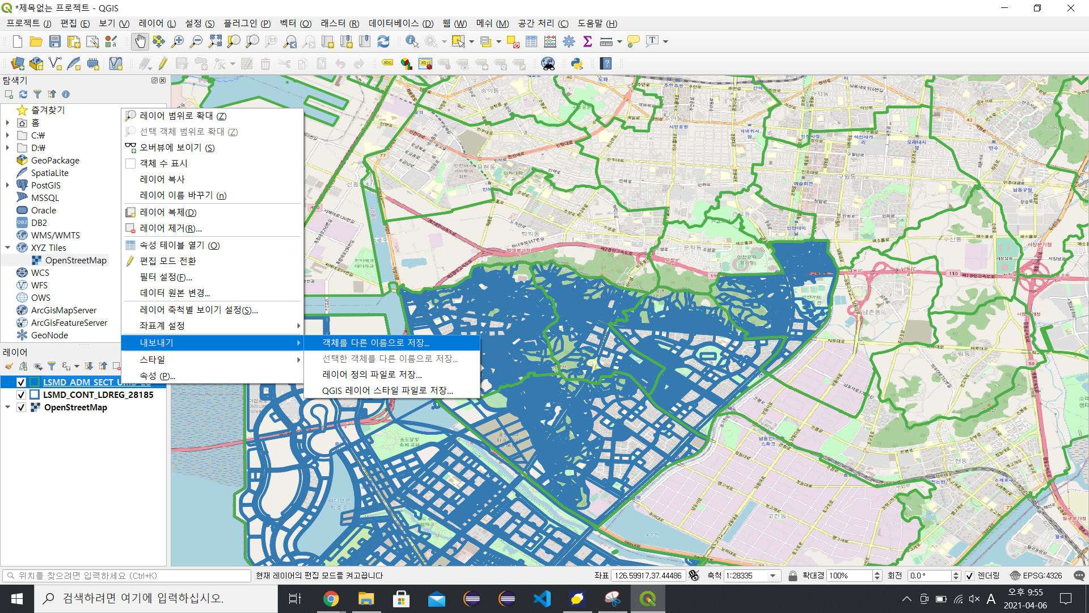Click the Statistical Summary sigma icon
This screenshot has width=1089, height=613.
click(x=588, y=41)
